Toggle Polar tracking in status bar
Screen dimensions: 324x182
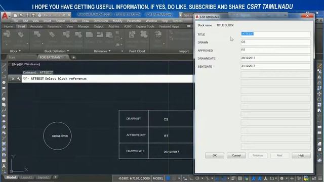[197, 178]
